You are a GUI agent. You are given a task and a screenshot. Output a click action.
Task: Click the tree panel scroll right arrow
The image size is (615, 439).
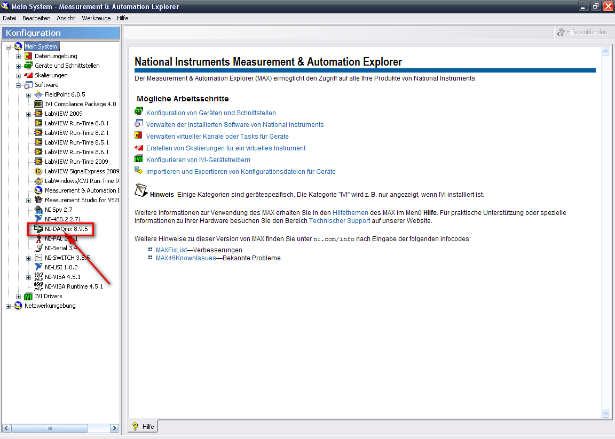pyautogui.click(x=115, y=428)
